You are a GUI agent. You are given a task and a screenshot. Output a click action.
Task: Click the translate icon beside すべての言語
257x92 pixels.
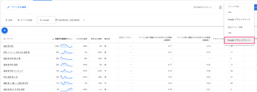(18, 20)
